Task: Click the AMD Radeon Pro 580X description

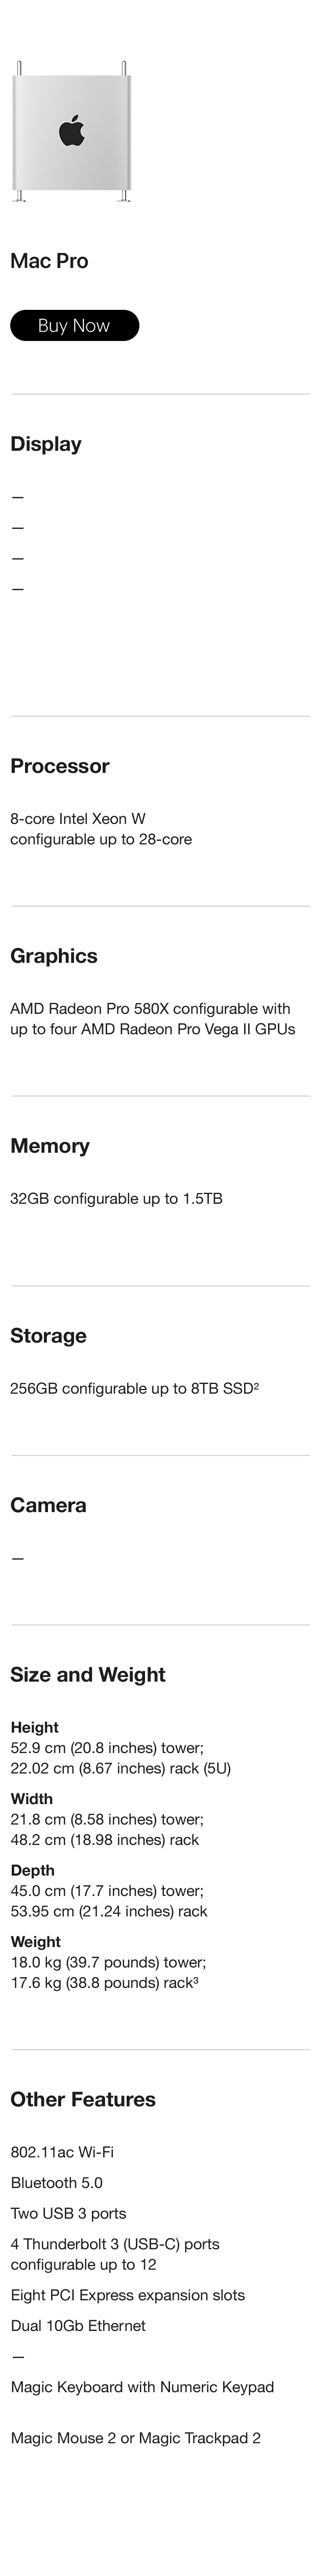Action: click(153, 1018)
